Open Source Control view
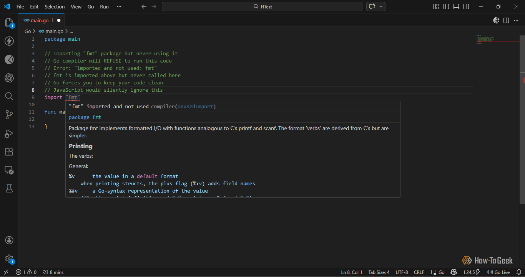Viewport: 525px width, 277px height. point(9,115)
